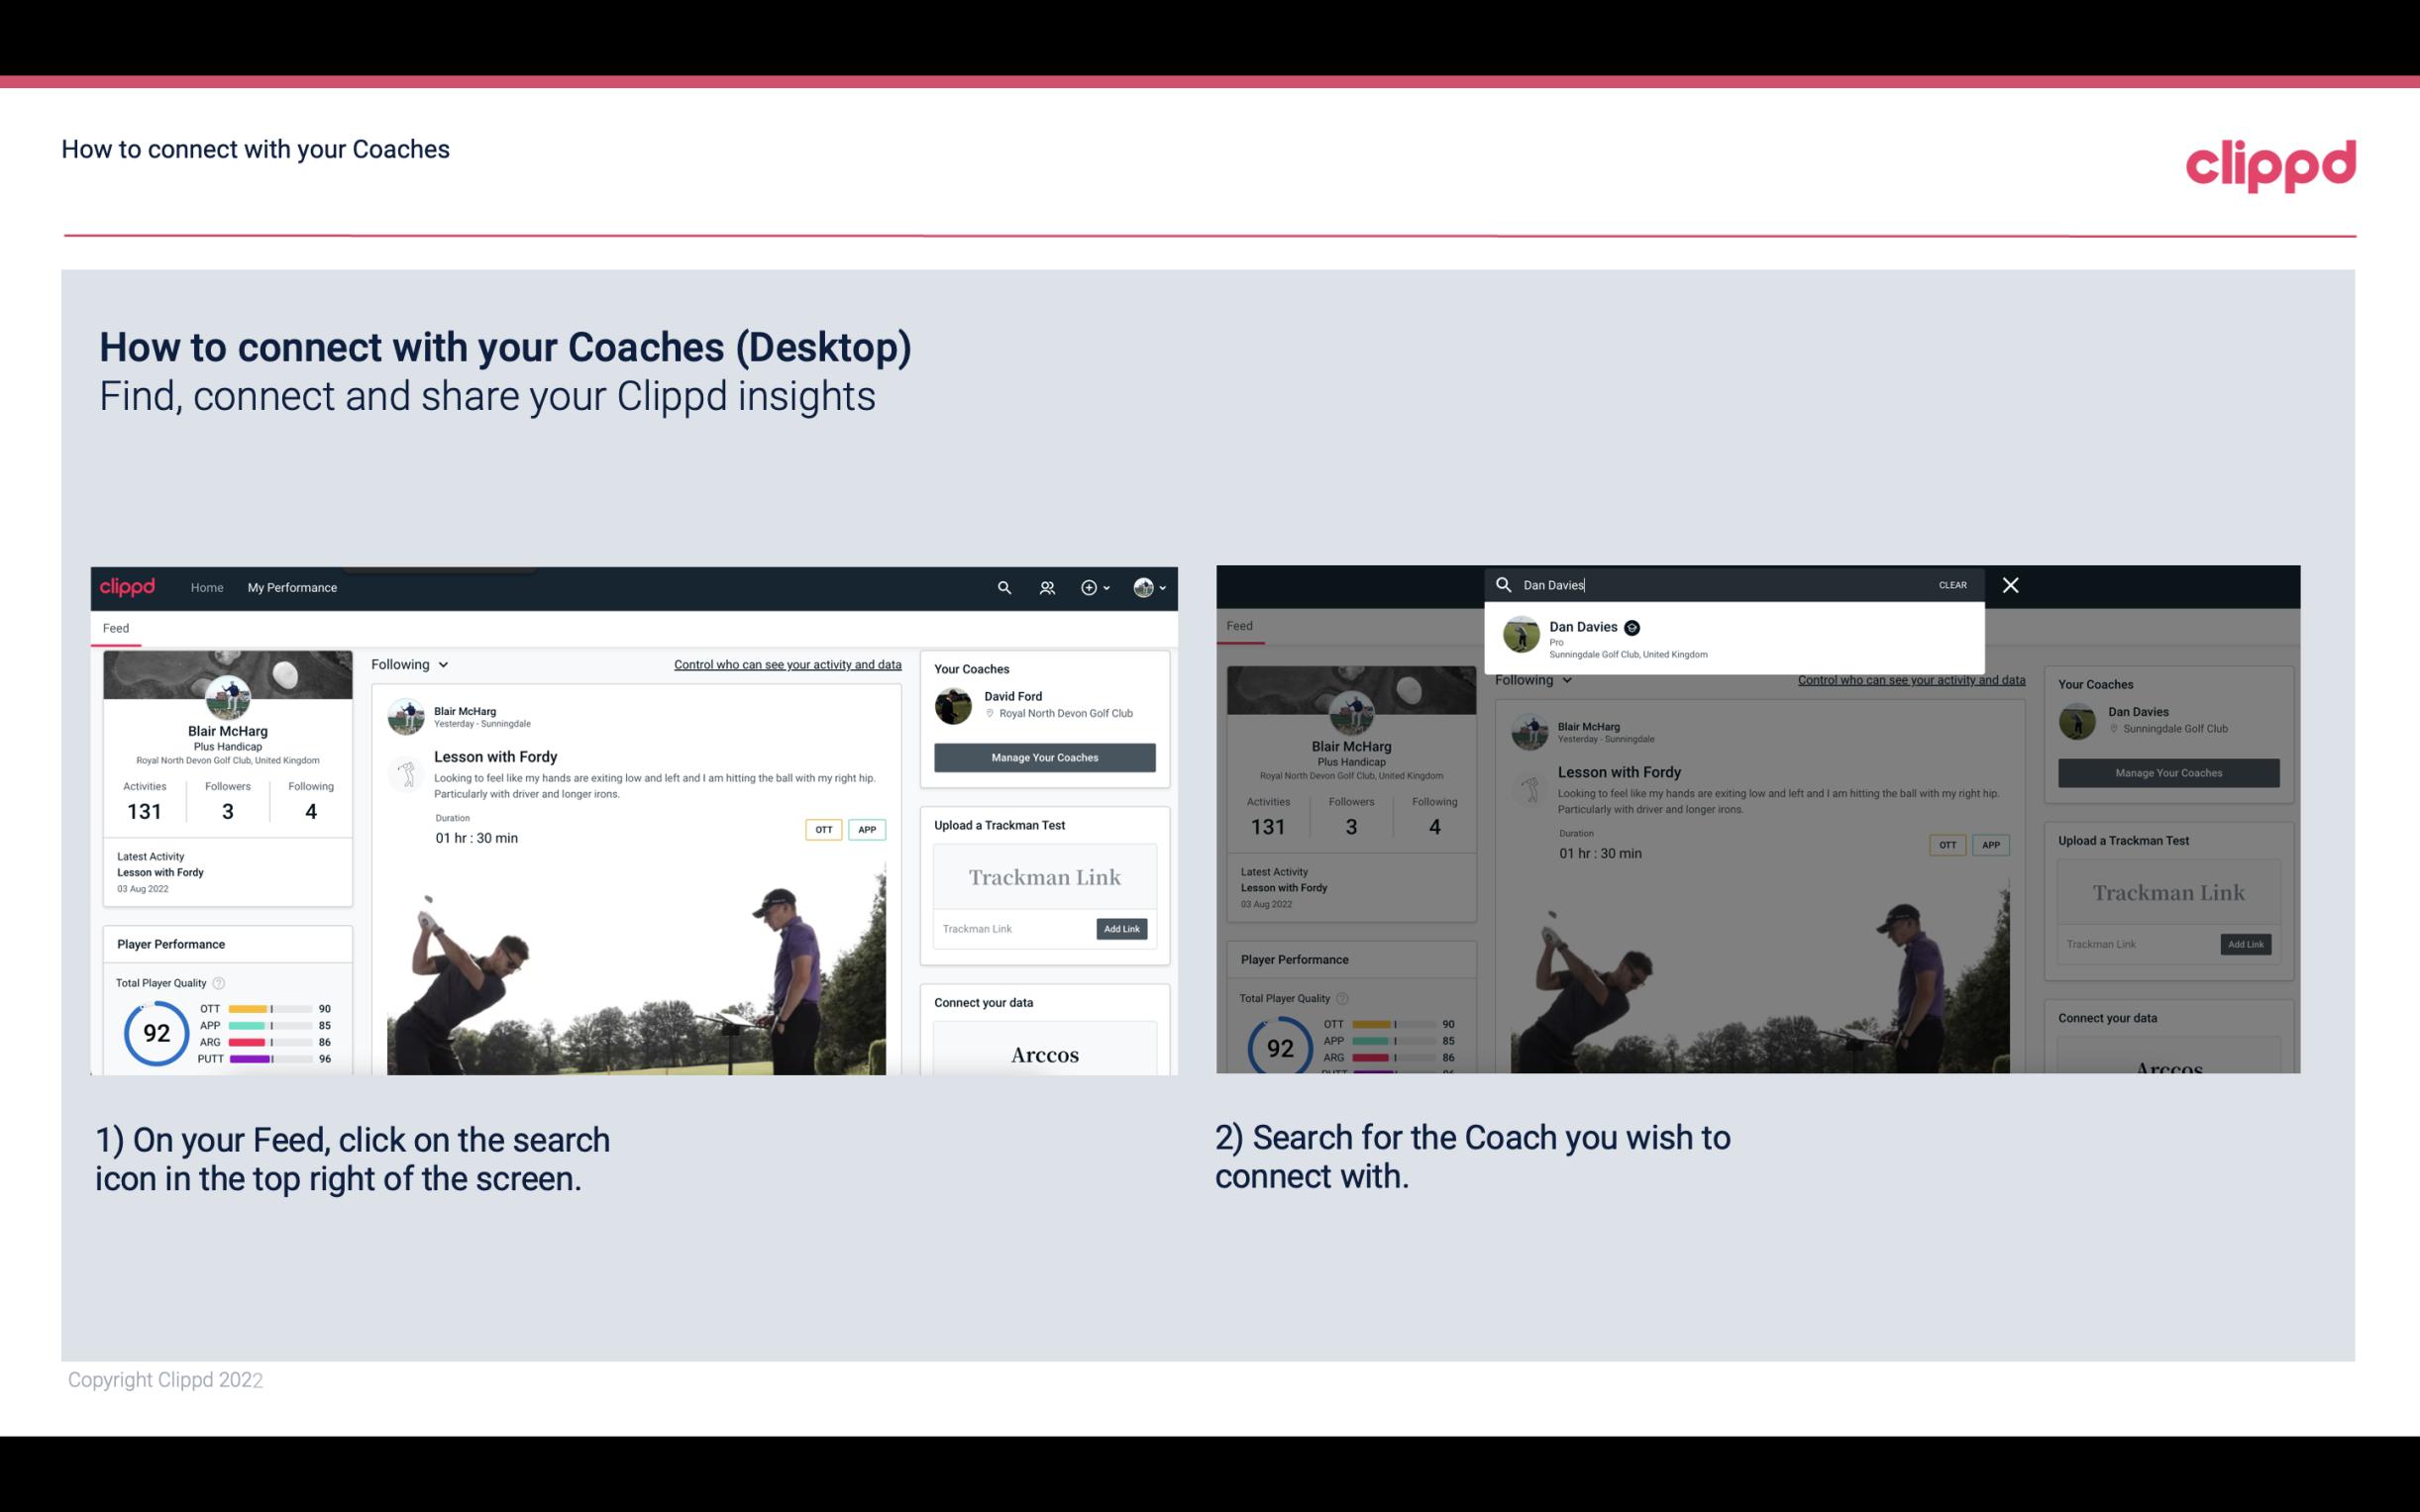The width and height of the screenshot is (2420, 1512).
Task: Click the clear search button in search bar
Action: 1951,583
